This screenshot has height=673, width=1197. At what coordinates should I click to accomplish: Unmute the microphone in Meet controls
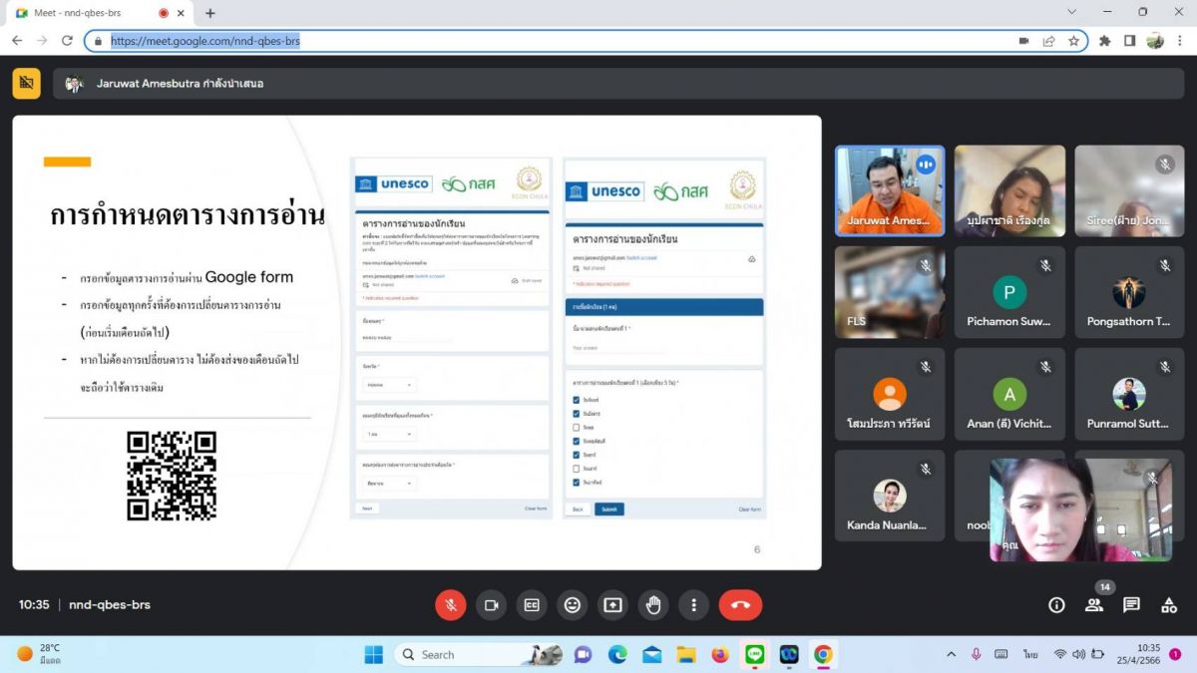pos(451,604)
